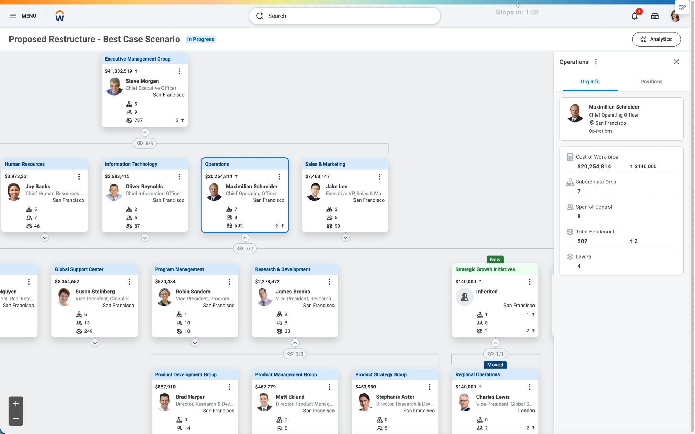695x434 pixels.
Task: Open the notifications bell
Action: pyautogui.click(x=634, y=16)
